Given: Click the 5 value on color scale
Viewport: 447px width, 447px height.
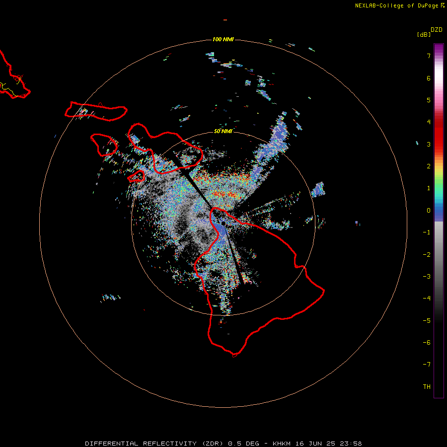Looking at the screenshot, I should (x=429, y=100).
